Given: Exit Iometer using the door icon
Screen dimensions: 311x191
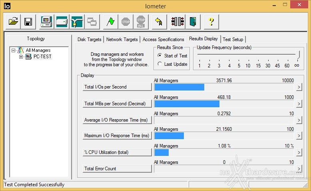Looking at the screenshot, I should tap(193, 22).
